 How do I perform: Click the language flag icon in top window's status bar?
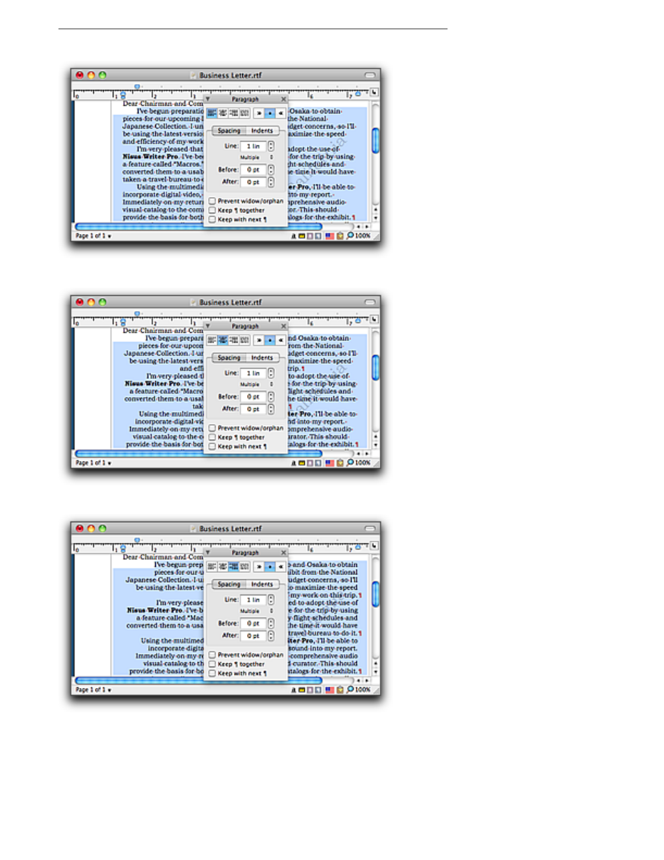pyautogui.click(x=329, y=236)
